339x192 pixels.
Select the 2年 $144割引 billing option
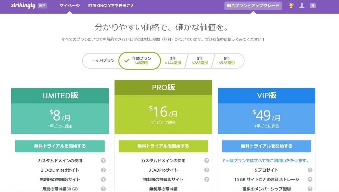[x=173, y=61]
